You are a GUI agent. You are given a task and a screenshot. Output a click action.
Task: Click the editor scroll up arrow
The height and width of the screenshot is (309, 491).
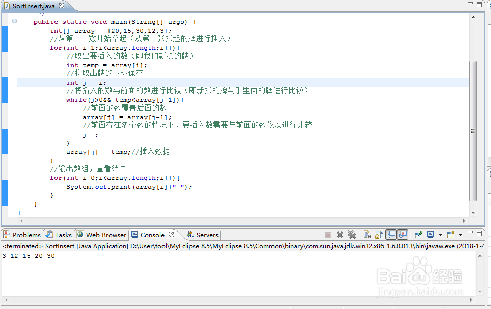(x=473, y=17)
